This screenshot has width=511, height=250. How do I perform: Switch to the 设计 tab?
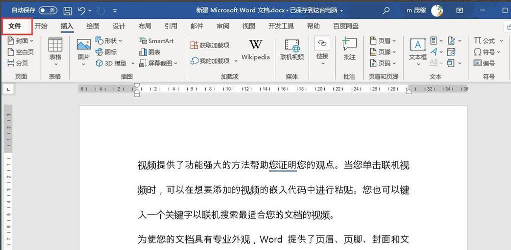119,26
